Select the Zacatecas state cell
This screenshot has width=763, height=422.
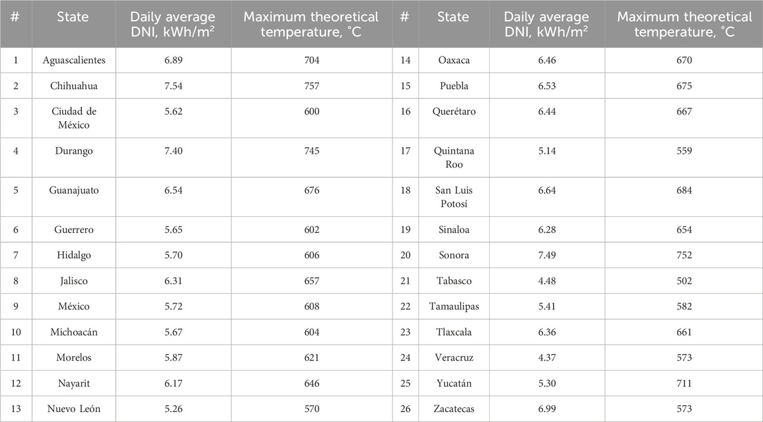pyautogui.click(x=454, y=409)
